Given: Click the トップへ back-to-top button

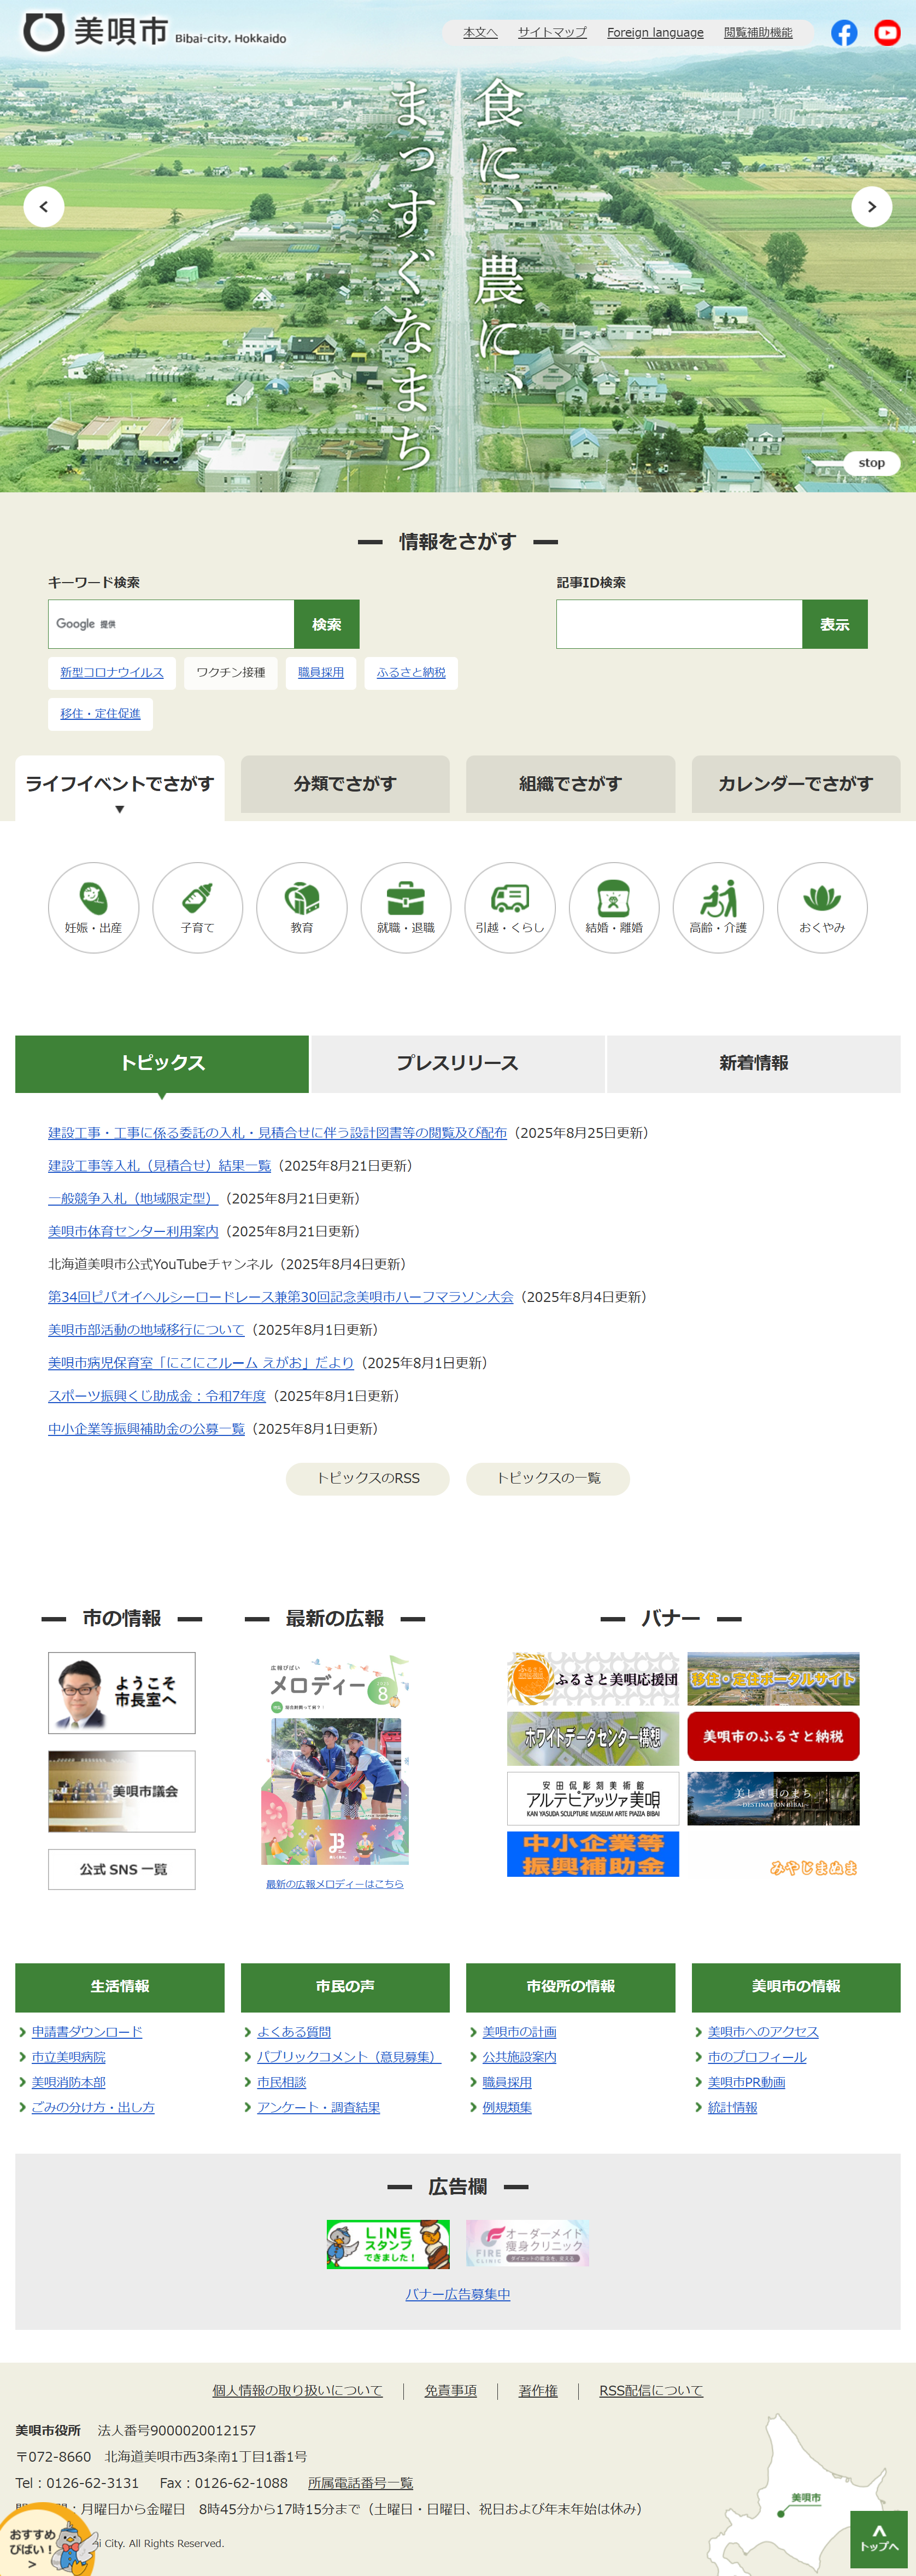Looking at the screenshot, I should pyautogui.click(x=879, y=2539).
